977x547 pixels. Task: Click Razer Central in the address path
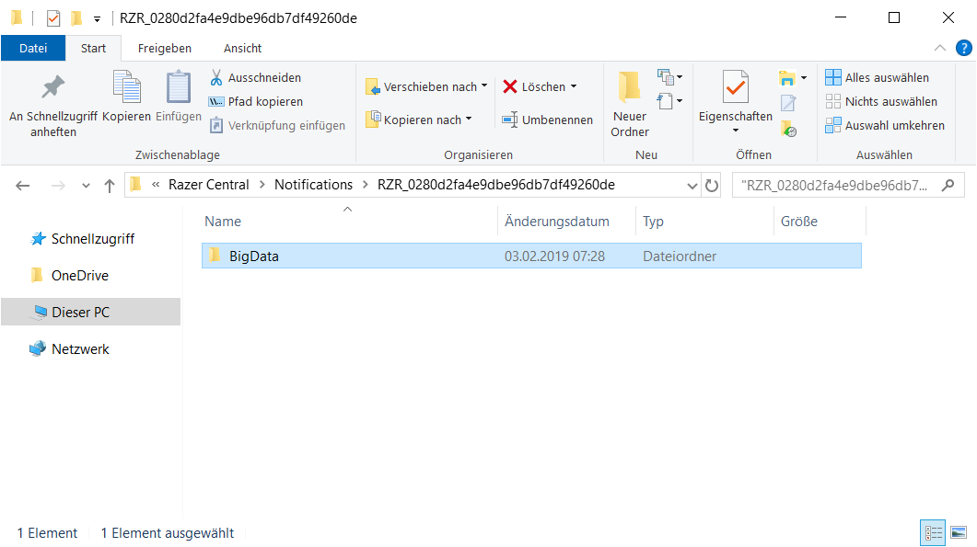[x=208, y=185]
